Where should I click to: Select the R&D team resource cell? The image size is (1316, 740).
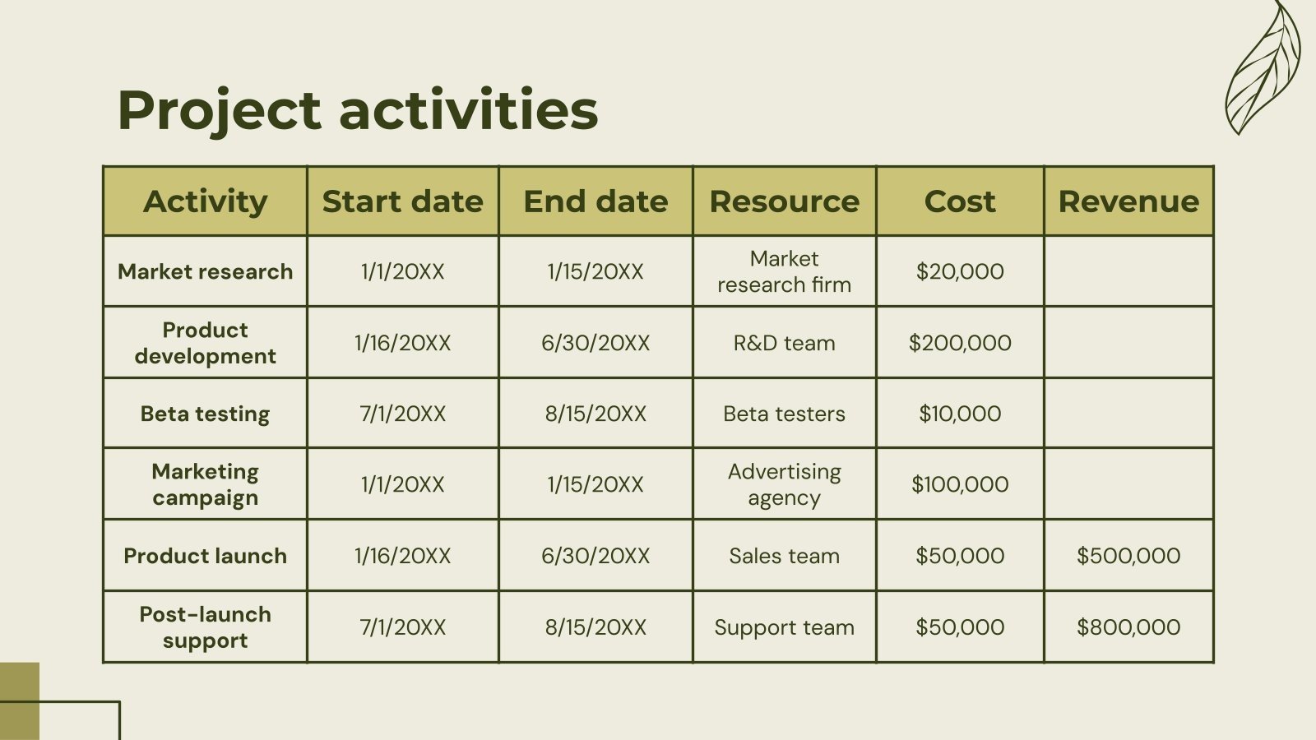[x=784, y=343]
